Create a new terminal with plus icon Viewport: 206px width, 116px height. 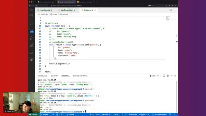tap(158, 76)
